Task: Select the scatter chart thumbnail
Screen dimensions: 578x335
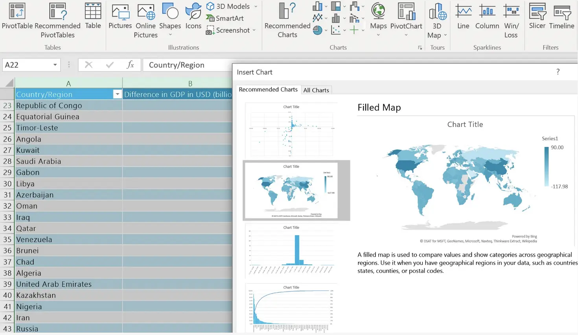Action: tap(291, 130)
